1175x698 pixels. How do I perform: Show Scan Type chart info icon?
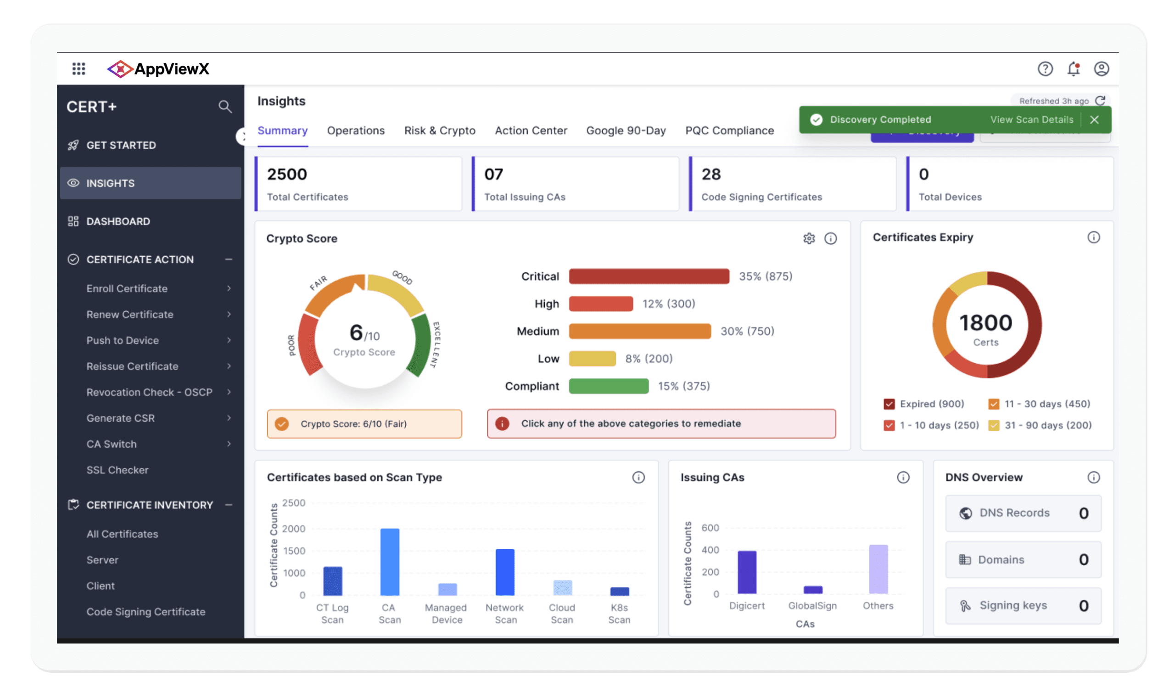[x=638, y=478]
